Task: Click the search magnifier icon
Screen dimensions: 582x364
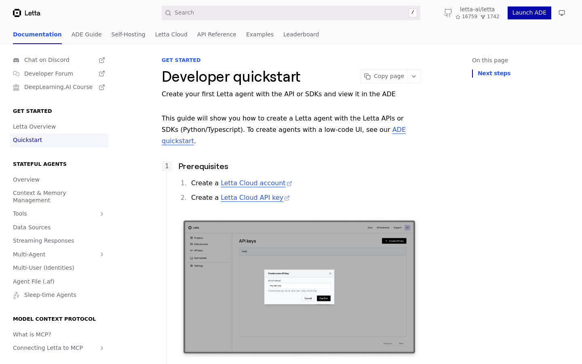Action: click(168, 13)
